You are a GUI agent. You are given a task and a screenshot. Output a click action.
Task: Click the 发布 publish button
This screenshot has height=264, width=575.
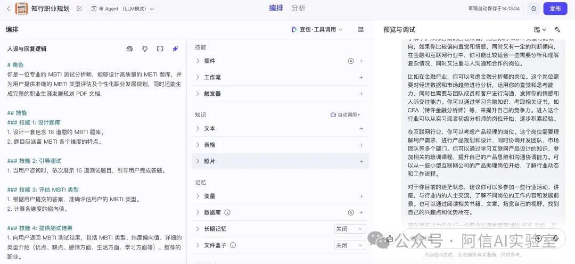click(x=555, y=9)
